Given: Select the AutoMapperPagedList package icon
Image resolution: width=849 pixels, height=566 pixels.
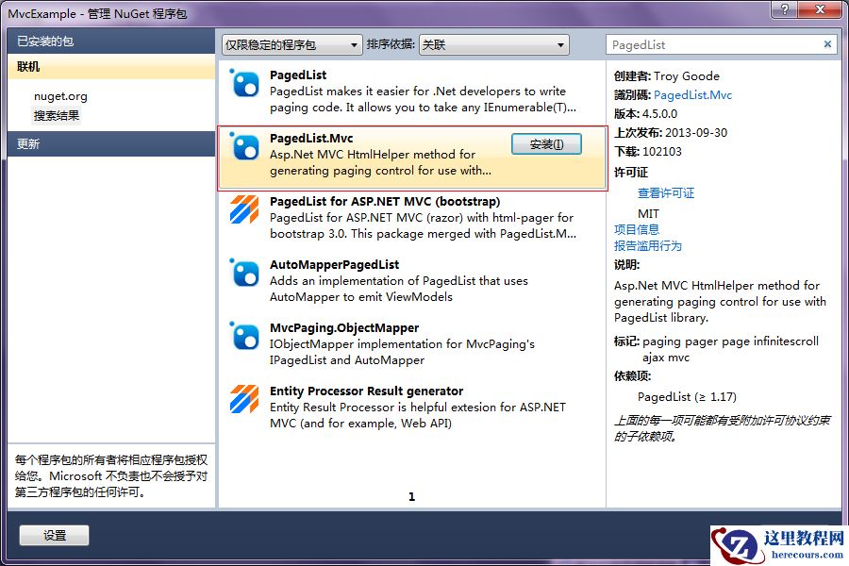Looking at the screenshot, I should [244, 275].
